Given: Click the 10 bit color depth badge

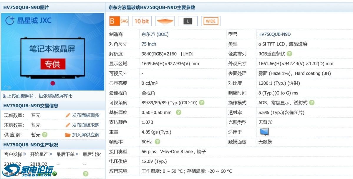Looking at the screenshot, I should [x=142, y=21].
